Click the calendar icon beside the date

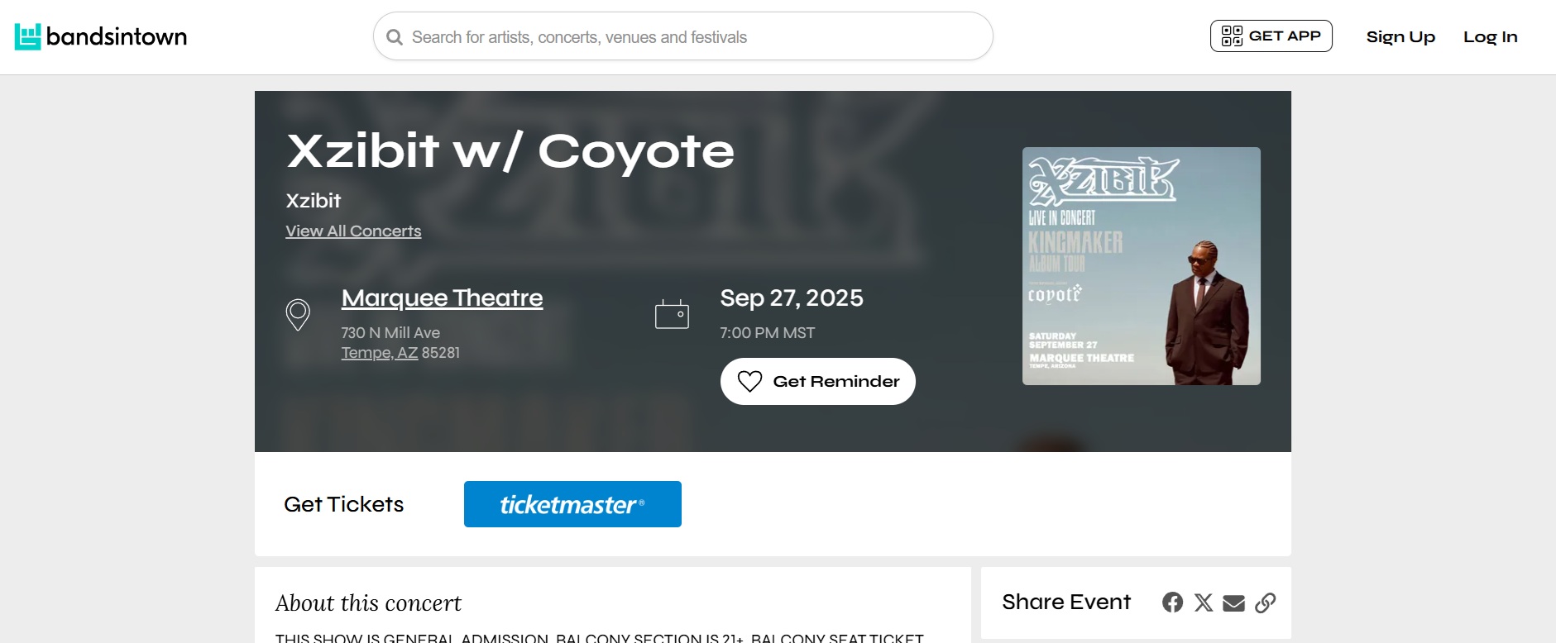point(672,314)
